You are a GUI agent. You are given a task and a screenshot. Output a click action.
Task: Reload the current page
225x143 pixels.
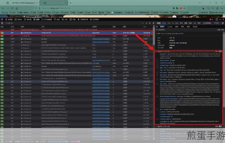12,8
